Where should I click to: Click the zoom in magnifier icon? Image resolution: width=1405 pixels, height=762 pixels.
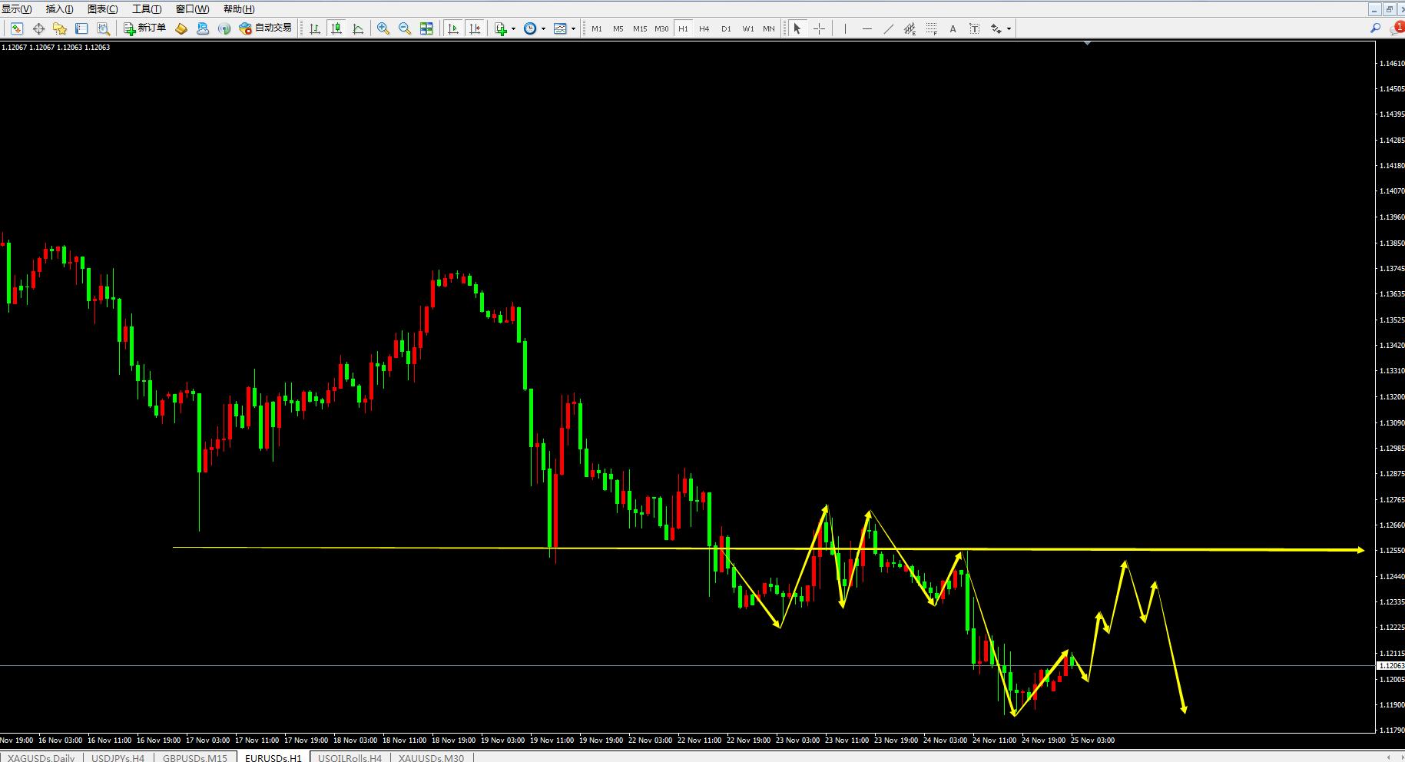click(x=383, y=28)
